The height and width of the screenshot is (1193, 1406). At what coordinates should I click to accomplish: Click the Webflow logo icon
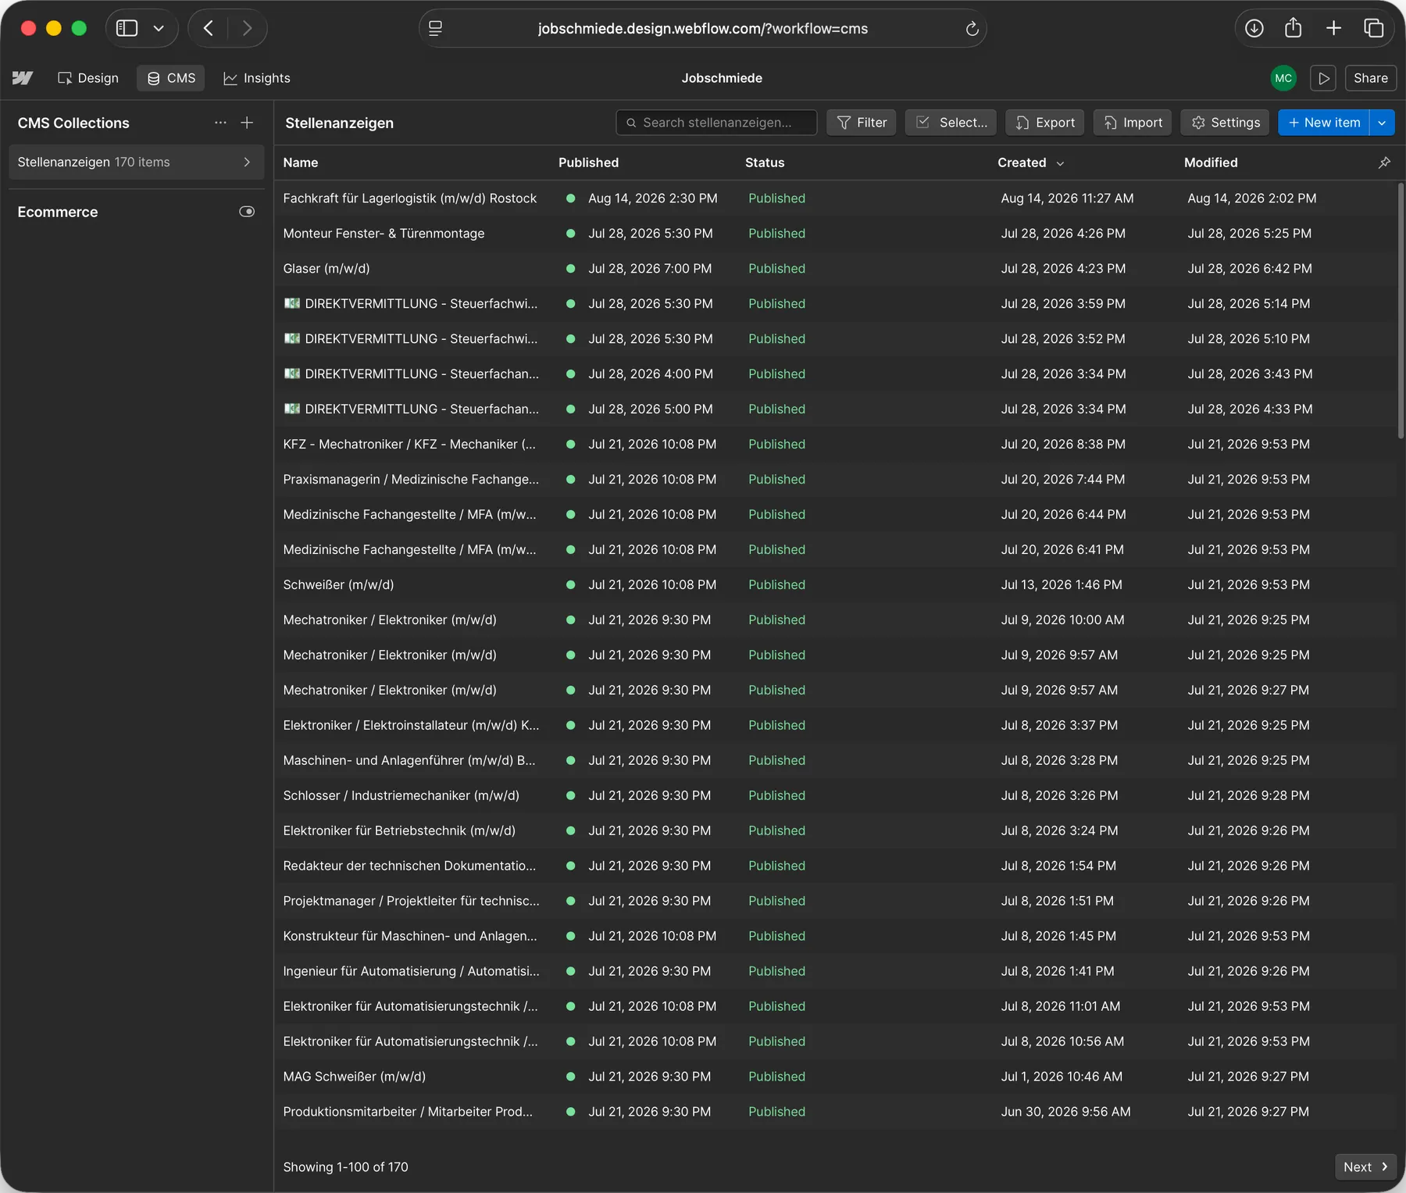coord(23,78)
